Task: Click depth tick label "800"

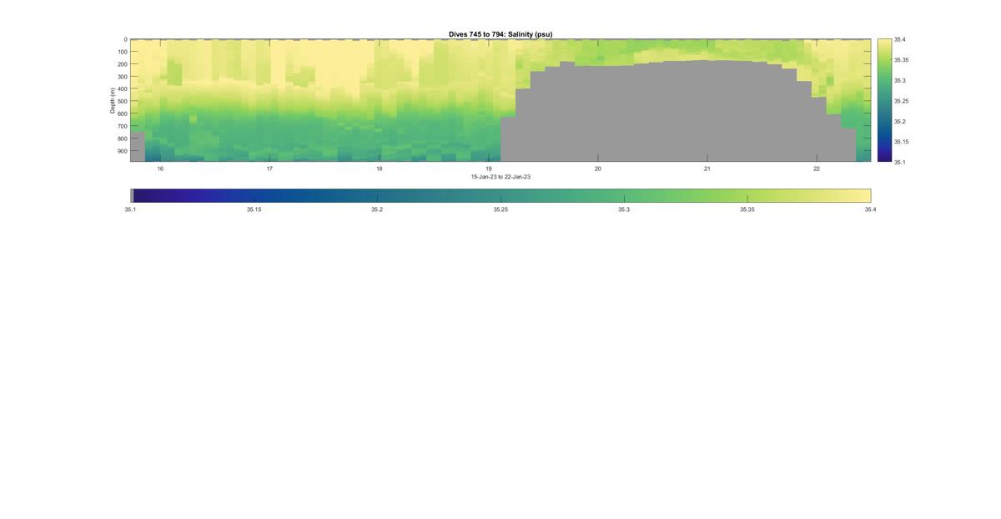Action: click(x=122, y=139)
